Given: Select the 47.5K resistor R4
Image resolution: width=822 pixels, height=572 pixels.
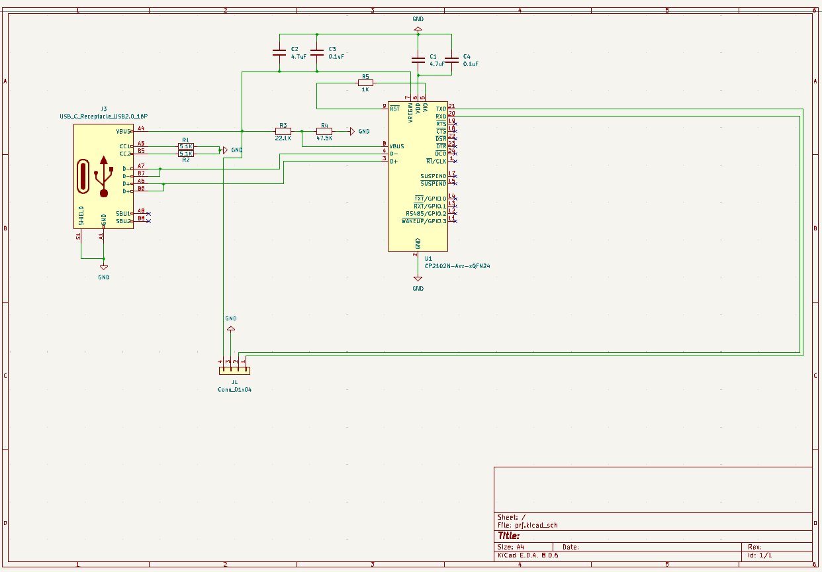Looking at the screenshot, I should (324, 131).
